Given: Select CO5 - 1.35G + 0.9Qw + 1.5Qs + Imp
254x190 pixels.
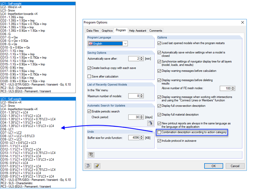Looking at the screenshot, I should pos(38,31).
